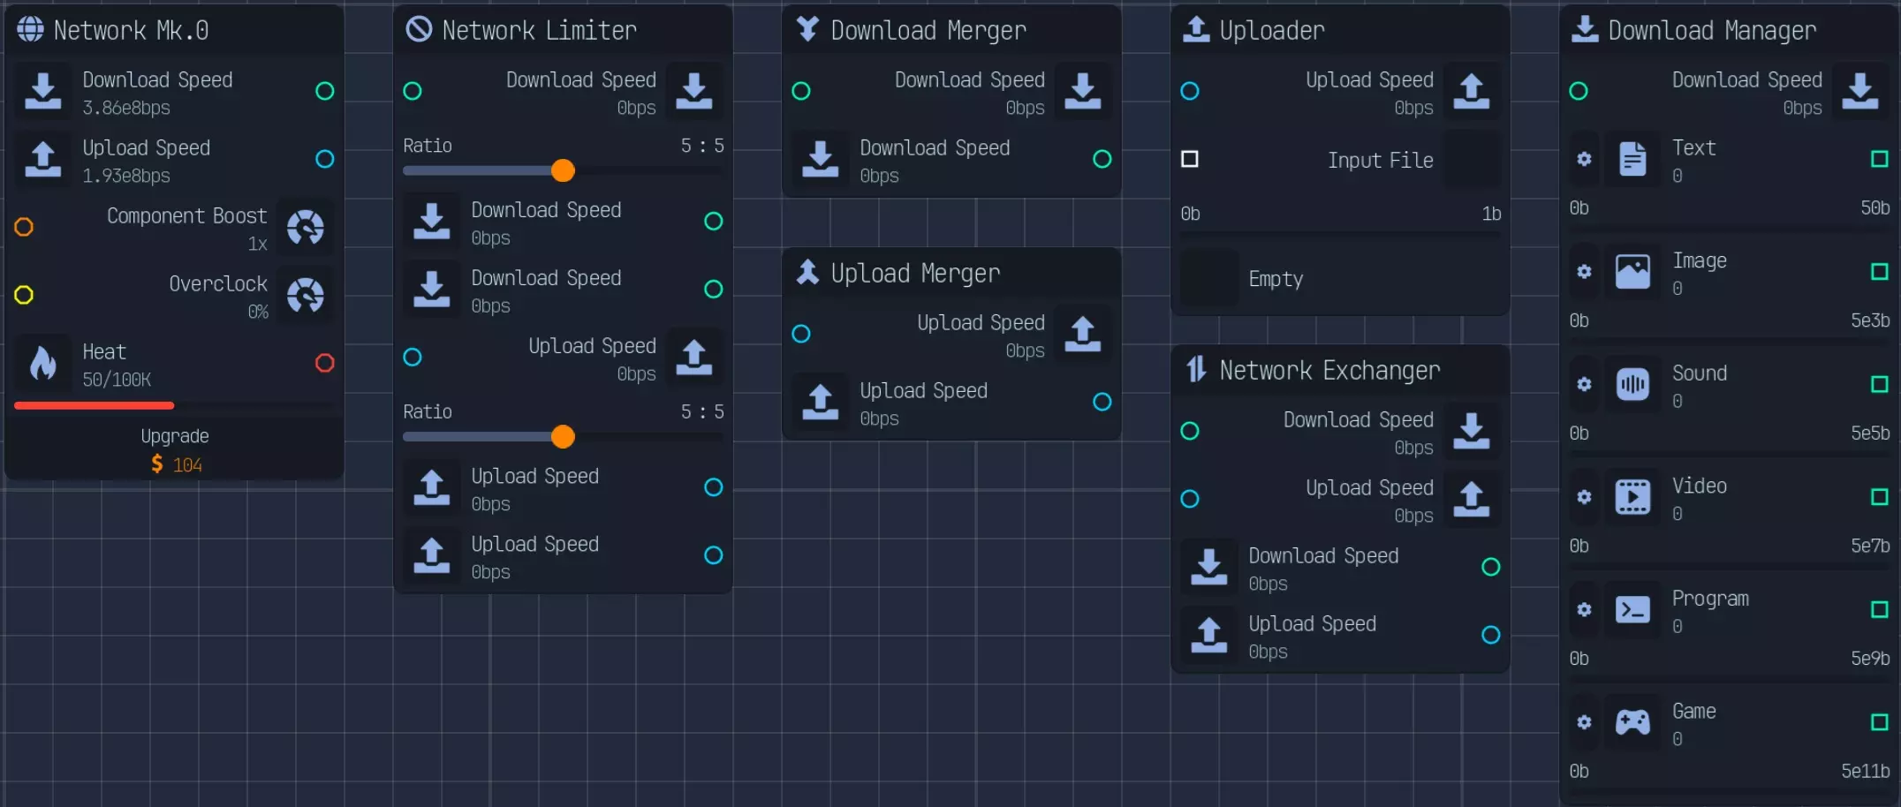The height and width of the screenshot is (807, 1901).
Task: Toggle the Text output square connector
Action: click(1880, 159)
